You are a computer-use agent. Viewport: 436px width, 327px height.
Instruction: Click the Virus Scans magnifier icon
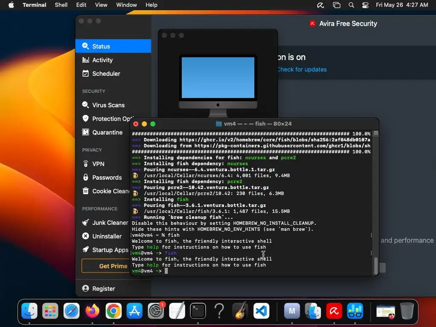pos(85,105)
